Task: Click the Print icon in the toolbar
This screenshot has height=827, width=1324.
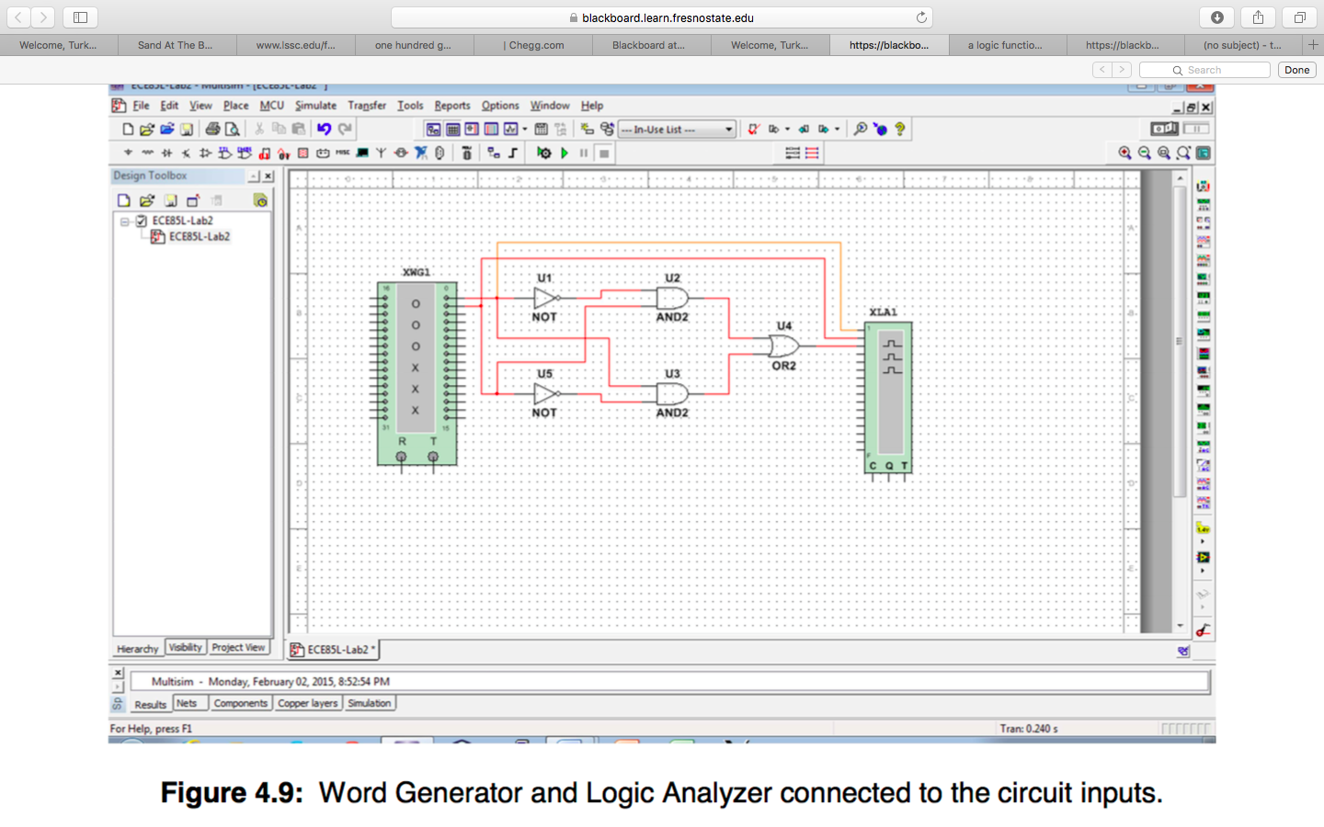Action: coord(212,130)
